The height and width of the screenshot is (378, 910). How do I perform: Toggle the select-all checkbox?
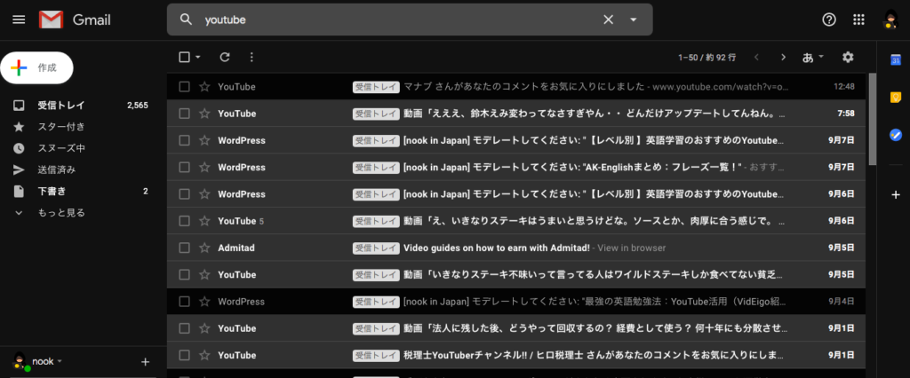(185, 57)
